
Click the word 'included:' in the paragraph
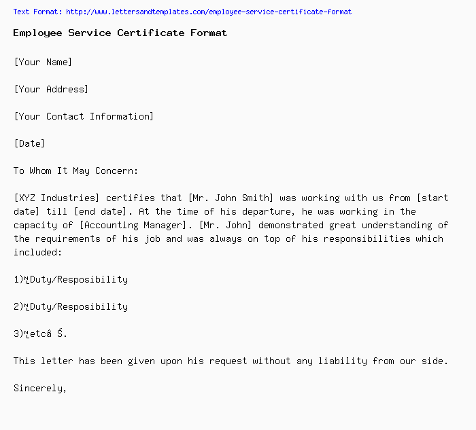pyautogui.click(x=37, y=253)
